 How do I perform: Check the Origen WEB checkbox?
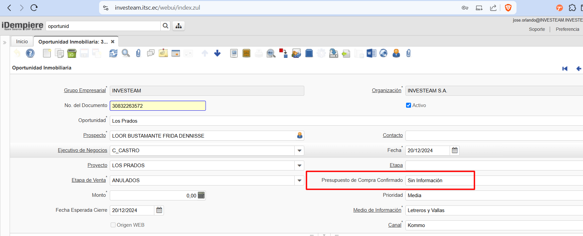point(113,225)
